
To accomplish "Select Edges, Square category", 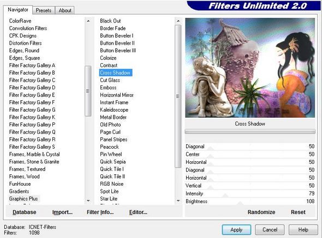I will (25, 58).
